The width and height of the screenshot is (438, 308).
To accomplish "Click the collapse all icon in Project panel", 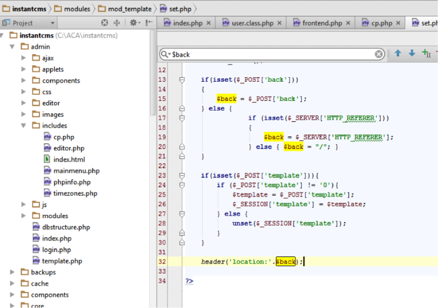I will pyautogui.click(x=117, y=23).
